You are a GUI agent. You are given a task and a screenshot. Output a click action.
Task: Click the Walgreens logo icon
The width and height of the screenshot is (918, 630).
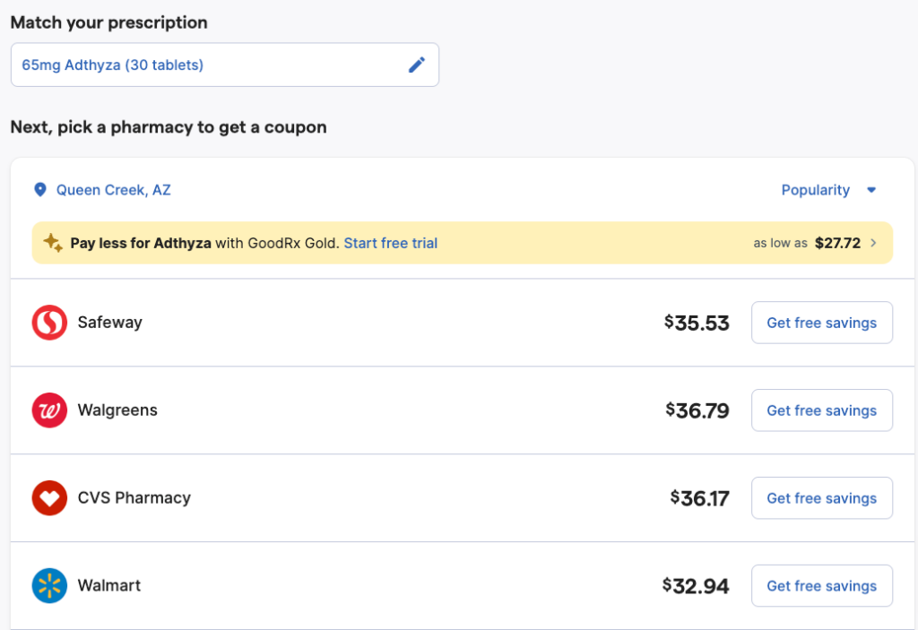coord(49,410)
